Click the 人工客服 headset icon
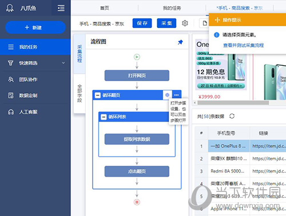The height and width of the screenshot is (216, 286). (x=11, y=112)
